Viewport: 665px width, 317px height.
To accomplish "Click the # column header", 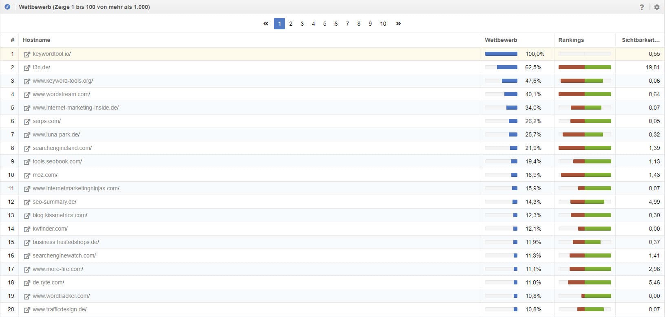I will coord(12,40).
